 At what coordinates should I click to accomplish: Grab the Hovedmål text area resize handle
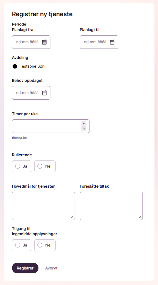point(72,217)
